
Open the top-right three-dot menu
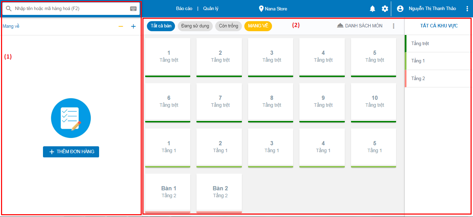click(467, 9)
